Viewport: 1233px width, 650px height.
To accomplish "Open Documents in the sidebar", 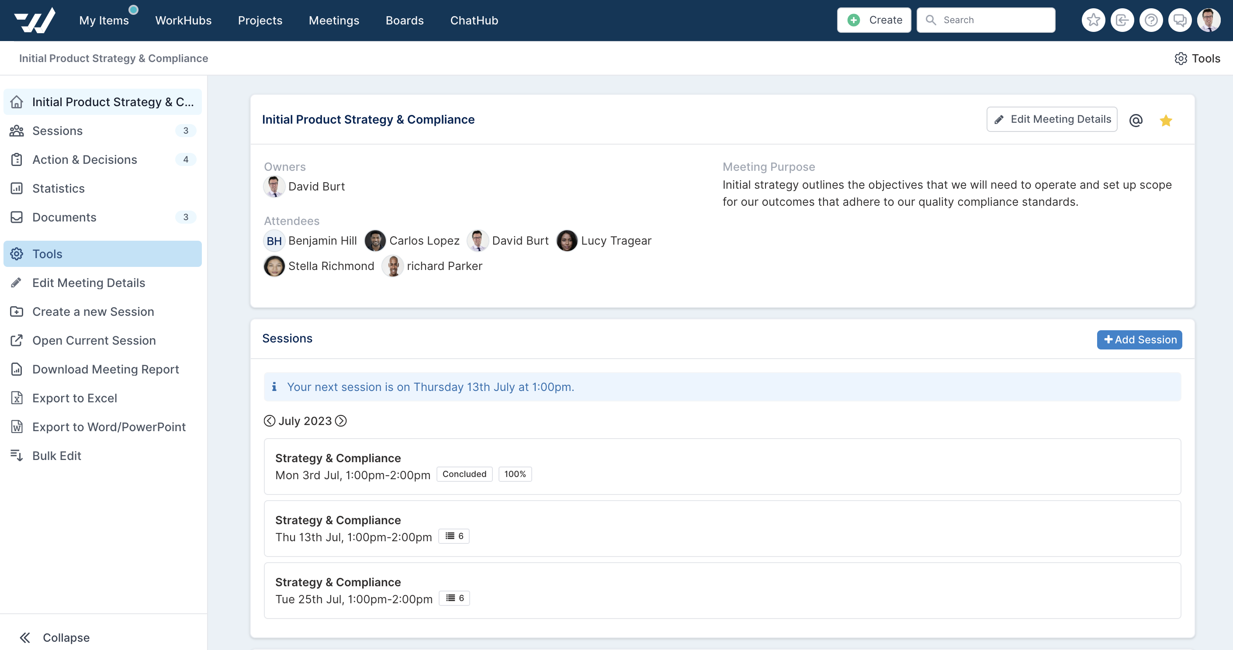I will pyautogui.click(x=102, y=217).
